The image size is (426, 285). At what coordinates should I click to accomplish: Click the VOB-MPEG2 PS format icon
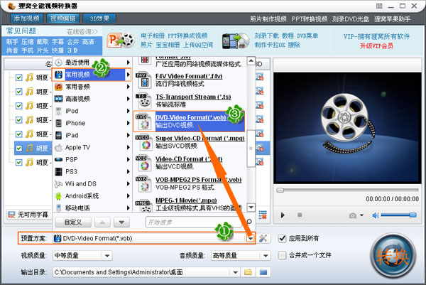click(x=143, y=184)
